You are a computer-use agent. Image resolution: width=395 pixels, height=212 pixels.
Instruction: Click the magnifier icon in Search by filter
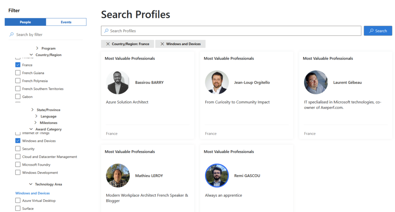pyautogui.click(x=11, y=34)
